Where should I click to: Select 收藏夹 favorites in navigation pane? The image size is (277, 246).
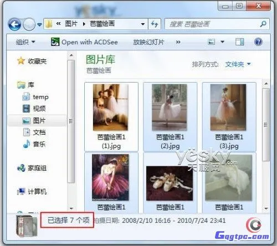pyautogui.click(x=37, y=61)
